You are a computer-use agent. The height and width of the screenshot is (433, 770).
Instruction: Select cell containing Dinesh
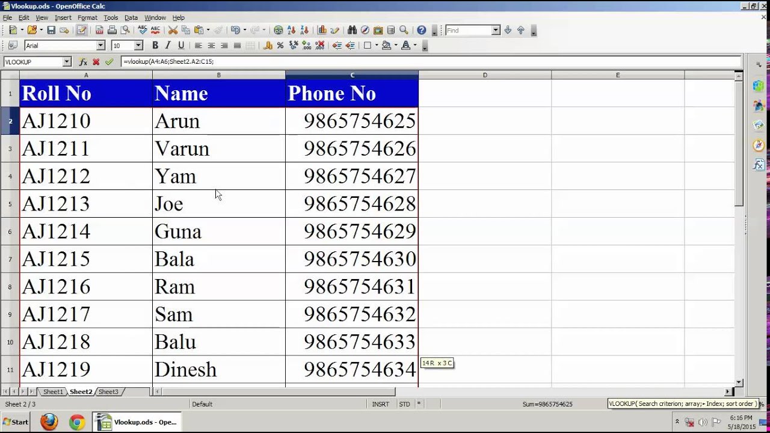pyautogui.click(x=219, y=369)
